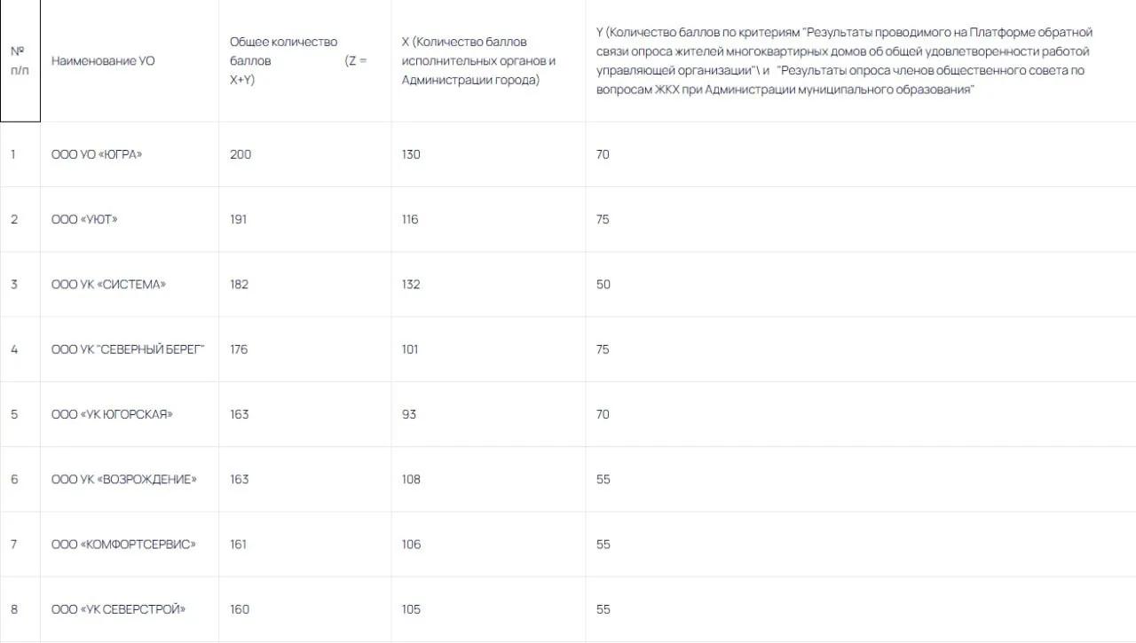
Task: Select Y value 50 in СИСТЕМА row
Action: [x=603, y=284]
